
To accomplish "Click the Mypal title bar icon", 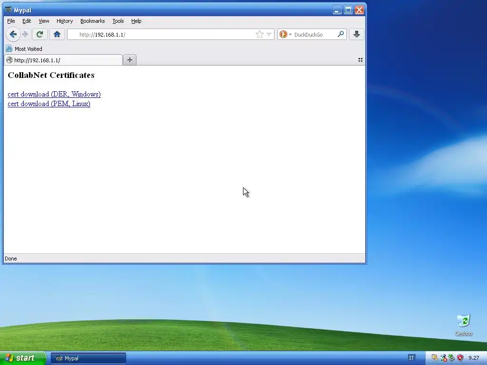I will (9, 10).
